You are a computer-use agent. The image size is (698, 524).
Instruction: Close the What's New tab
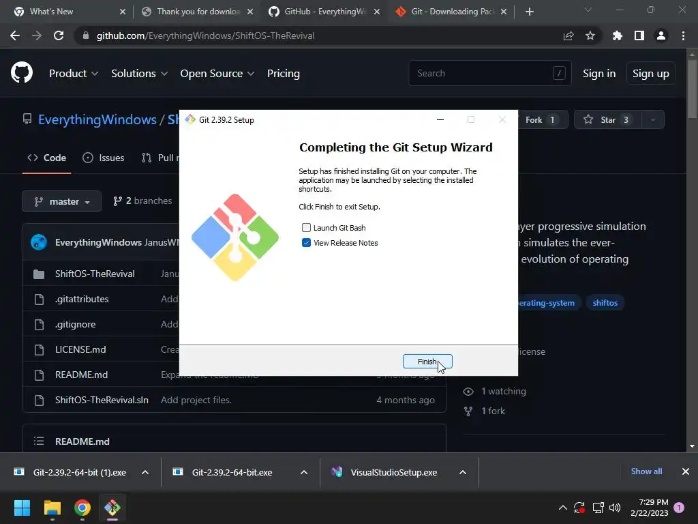click(x=123, y=12)
